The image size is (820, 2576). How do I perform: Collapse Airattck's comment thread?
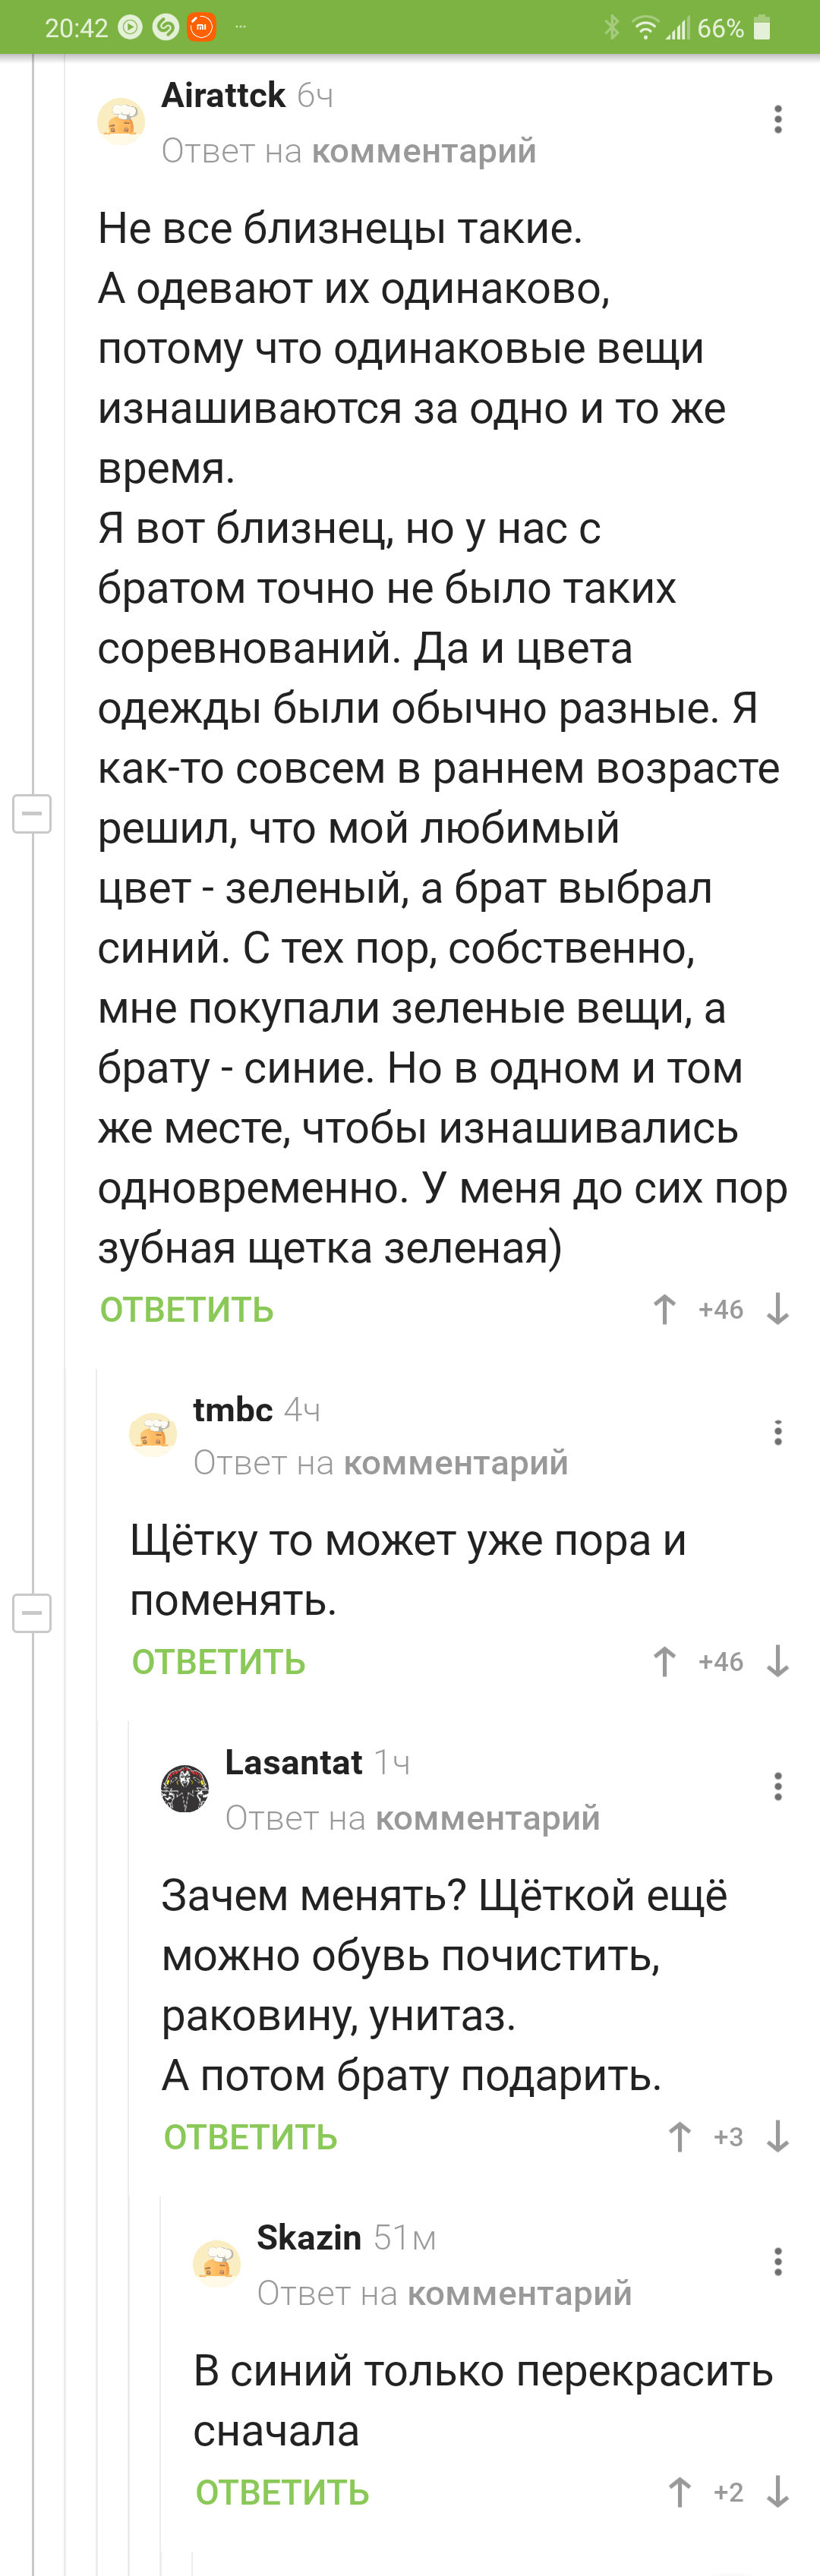[32, 813]
